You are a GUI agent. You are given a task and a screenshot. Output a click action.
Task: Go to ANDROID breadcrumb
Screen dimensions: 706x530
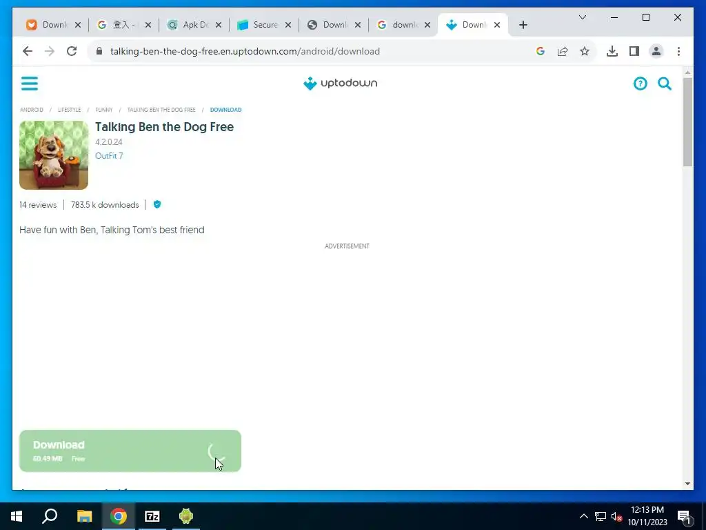32,110
